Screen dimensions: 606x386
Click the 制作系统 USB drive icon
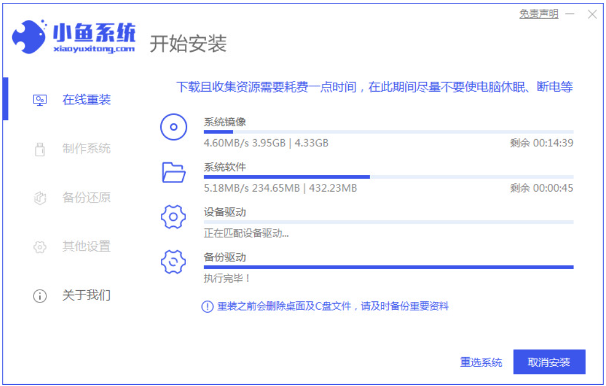(x=38, y=149)
